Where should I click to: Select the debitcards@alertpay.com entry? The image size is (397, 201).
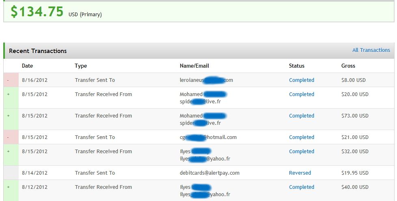click(209, 173)
